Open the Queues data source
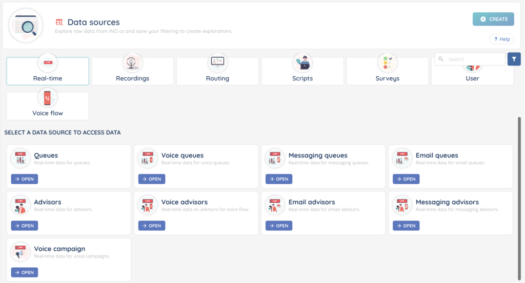 pos(25,179)
